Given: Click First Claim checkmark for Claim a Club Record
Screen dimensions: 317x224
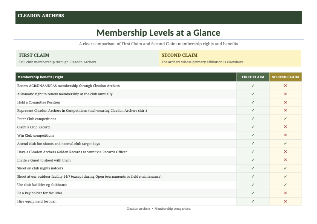Looking at the screenshot, I should click(253, 127).
